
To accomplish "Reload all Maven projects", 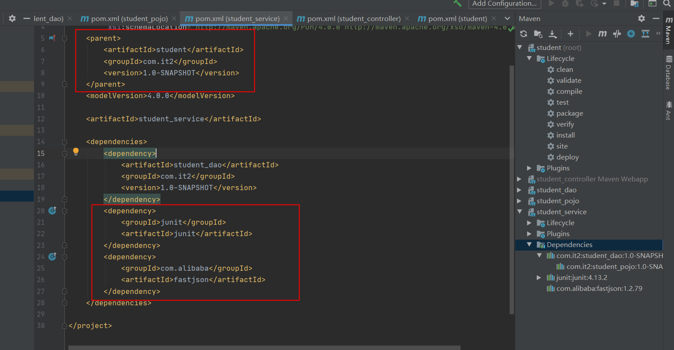I will [524, 34].
